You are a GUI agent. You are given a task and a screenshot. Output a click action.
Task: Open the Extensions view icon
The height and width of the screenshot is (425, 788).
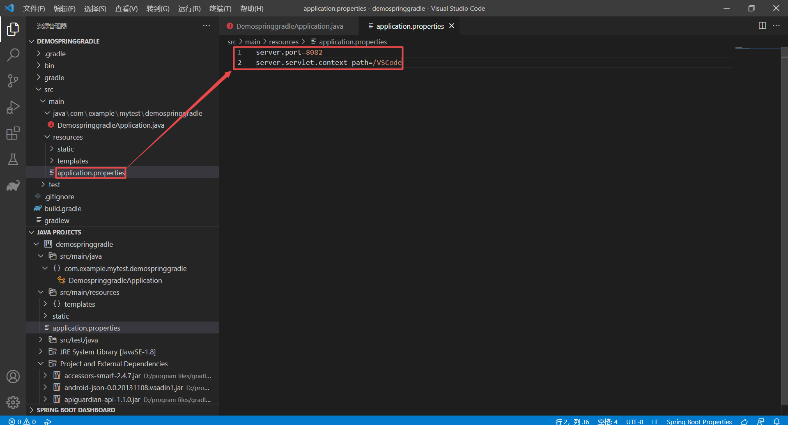tap(13, 133)
